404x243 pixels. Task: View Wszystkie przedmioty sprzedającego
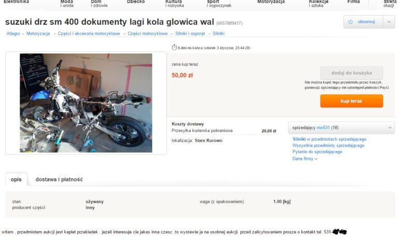(x=328, y=146)
